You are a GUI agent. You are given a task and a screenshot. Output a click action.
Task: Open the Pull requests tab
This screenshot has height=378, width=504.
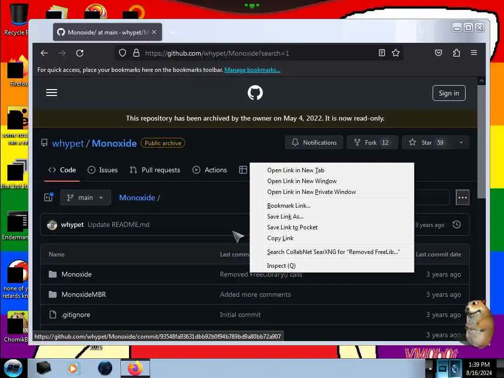[x=155, y=170]
